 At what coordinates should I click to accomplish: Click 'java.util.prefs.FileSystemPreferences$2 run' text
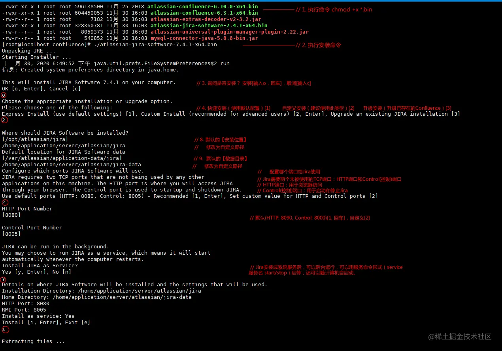tap(161, 64)
